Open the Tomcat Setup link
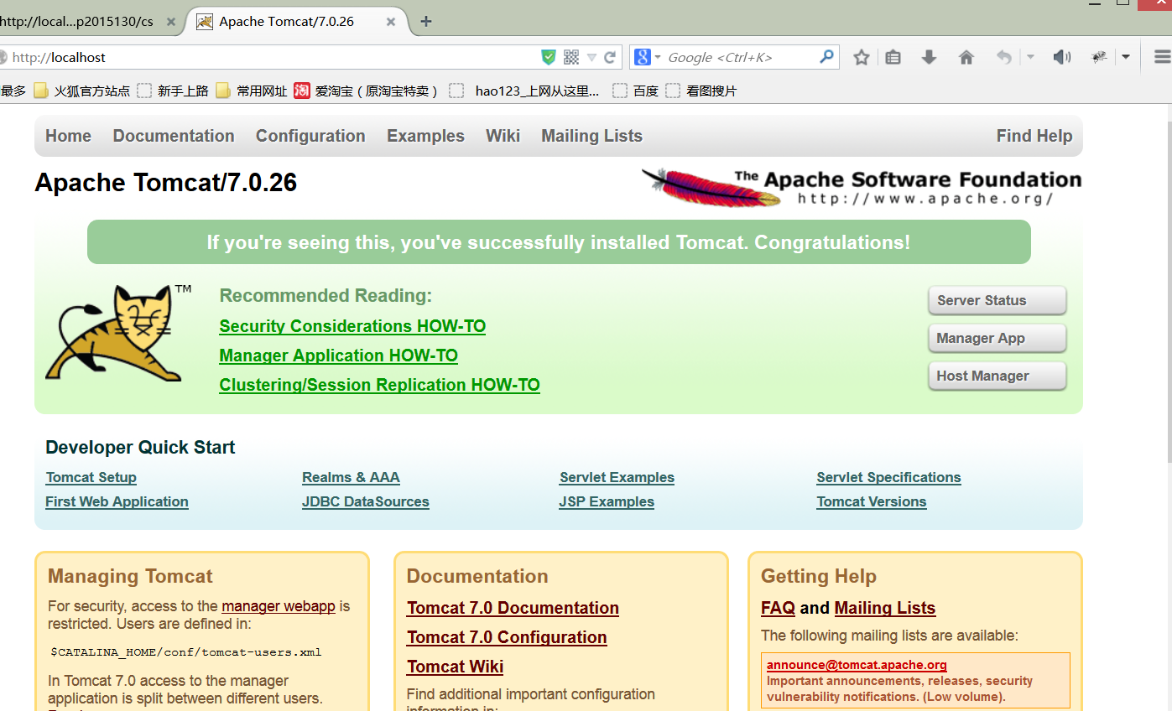The width and height of the screenshot is (1172, 711). (91, 477)
